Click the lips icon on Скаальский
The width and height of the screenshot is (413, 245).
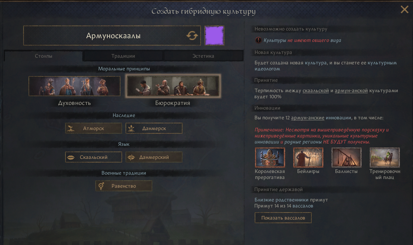click(x=71, y=157)
